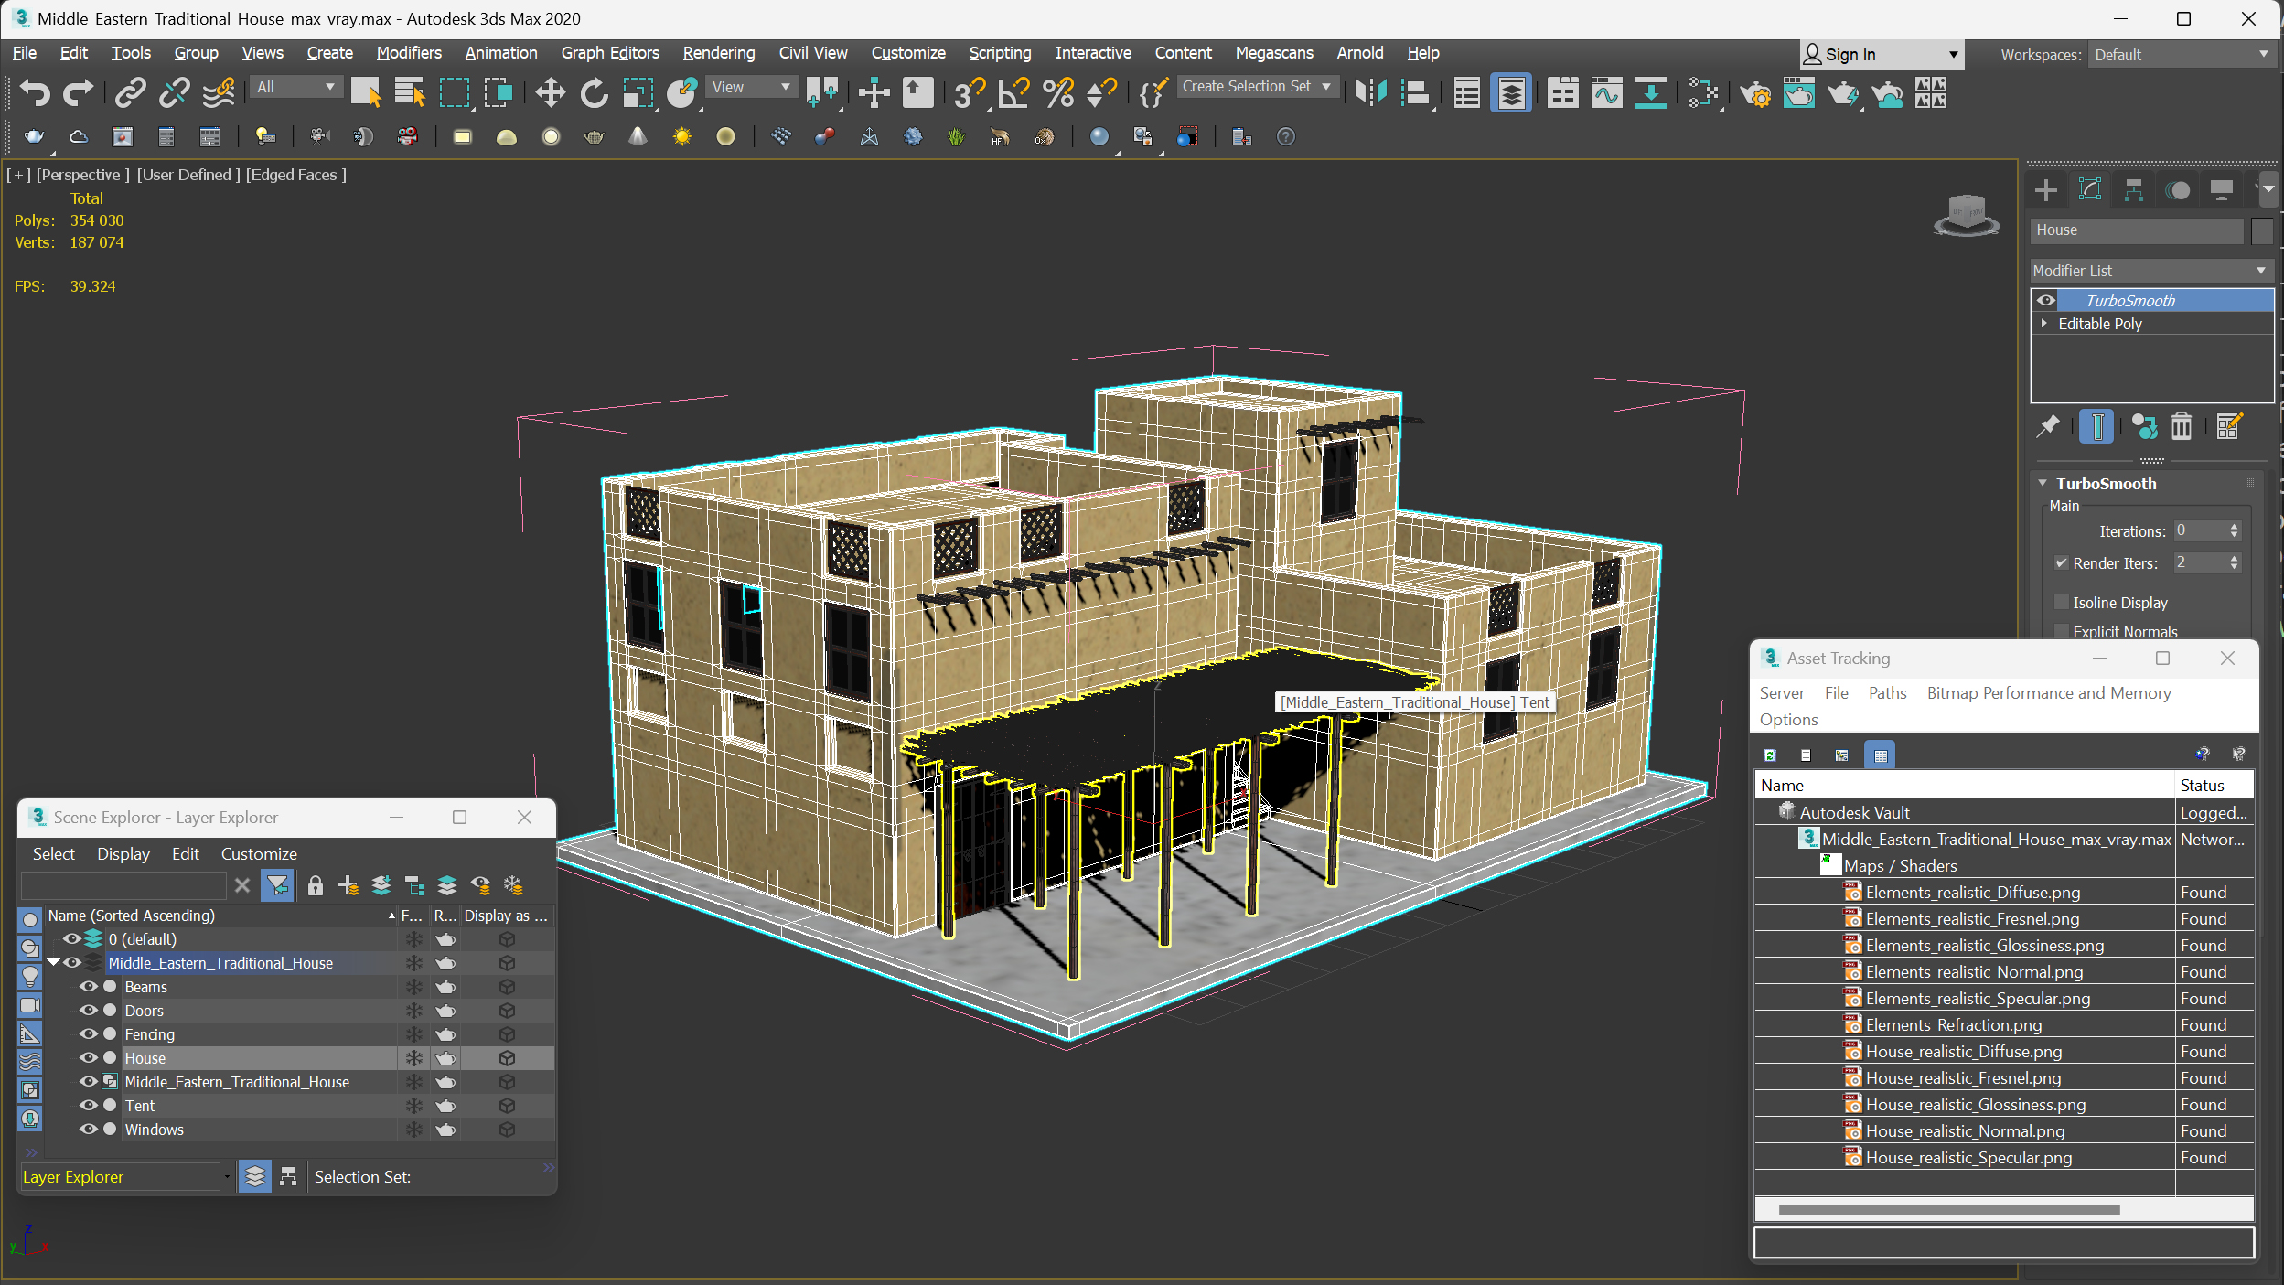Hide the Doors layer eye icon
2284x1285 pixels.
click(88, 1011)
